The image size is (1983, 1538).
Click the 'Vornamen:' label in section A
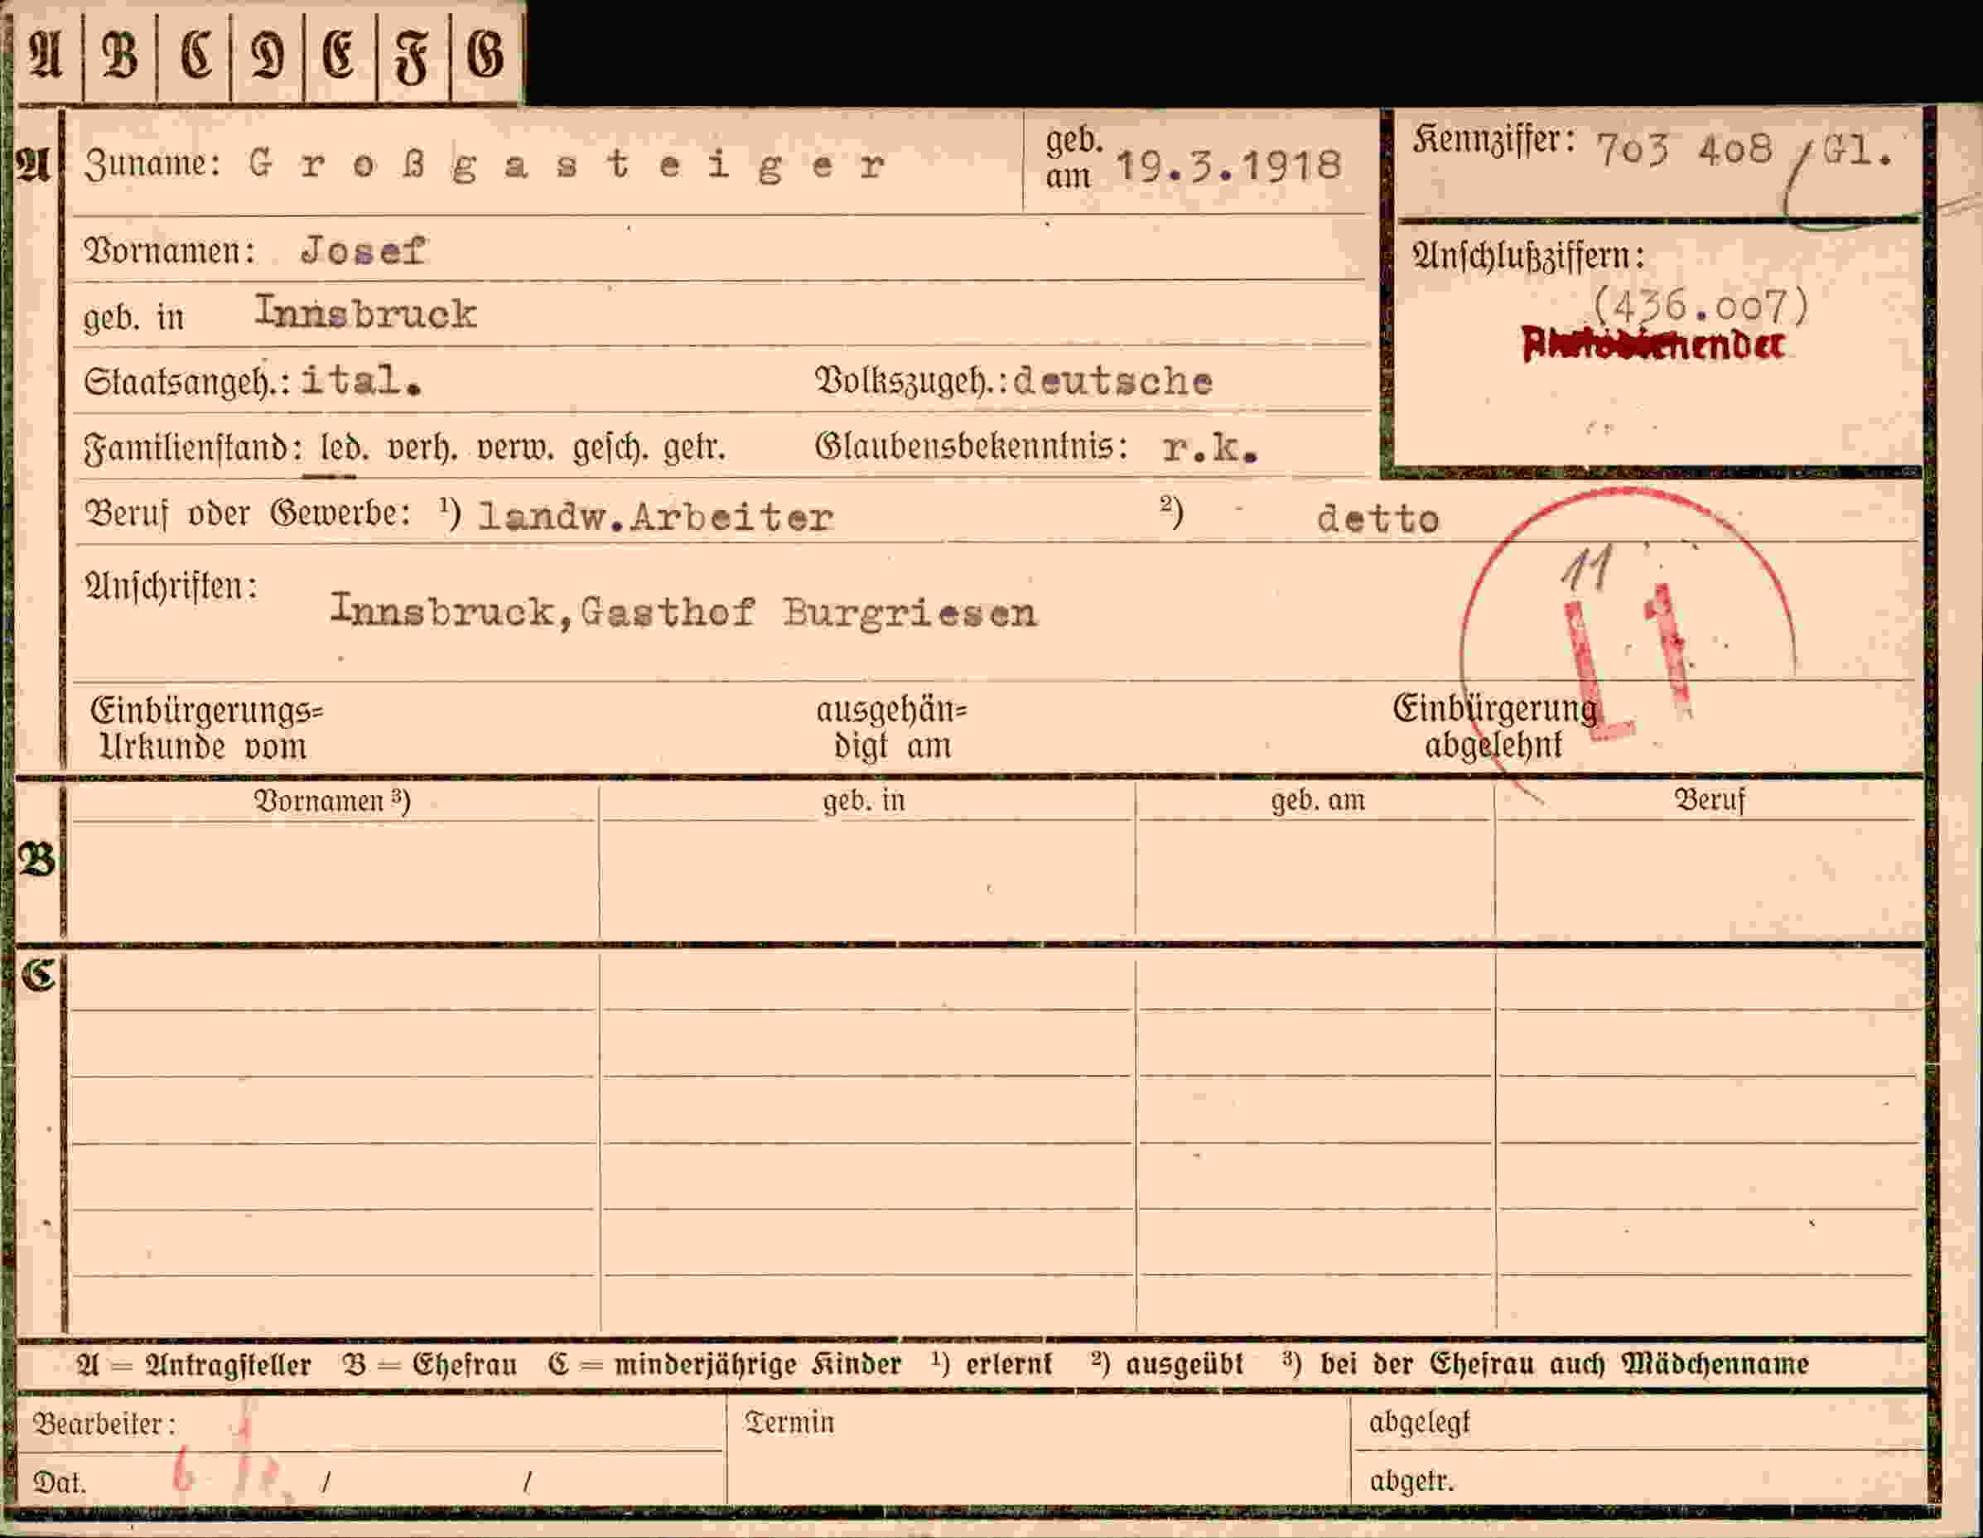tap(169, 251)
